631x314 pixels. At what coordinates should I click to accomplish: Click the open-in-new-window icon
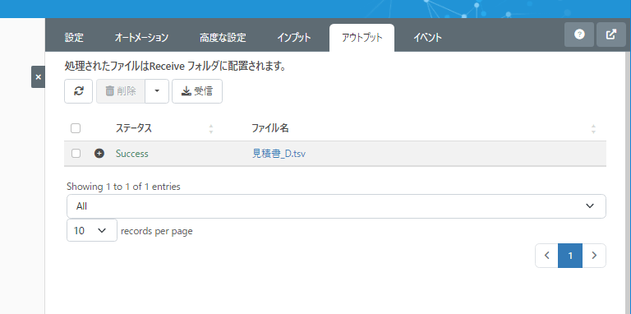pos(611,35)
